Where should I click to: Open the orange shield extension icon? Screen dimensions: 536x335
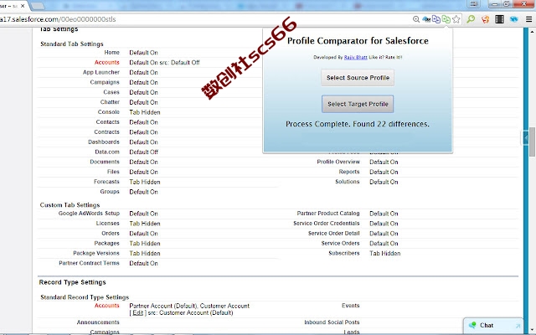point(485,19)
